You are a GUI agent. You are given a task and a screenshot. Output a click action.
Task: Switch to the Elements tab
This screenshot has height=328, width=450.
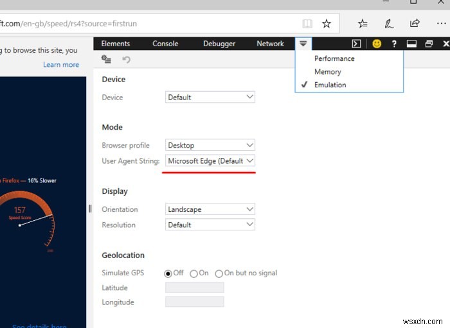click(x=115, y=44)
